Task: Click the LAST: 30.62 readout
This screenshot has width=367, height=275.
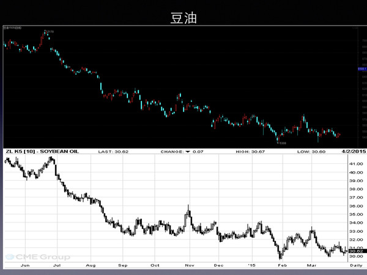Action: click(113, 152)
